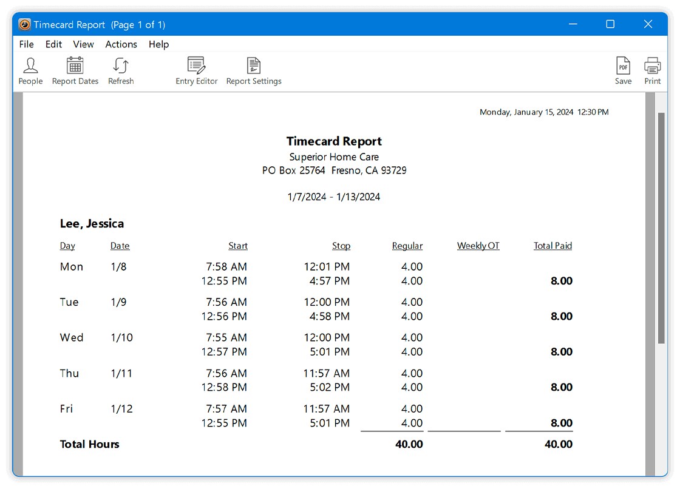Refresh the timecard report
680x489 pixels.
120,70
